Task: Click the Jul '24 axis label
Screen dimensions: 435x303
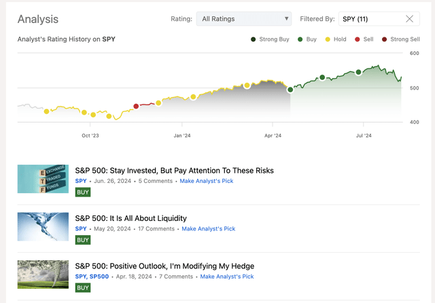Action: (364, 136)
